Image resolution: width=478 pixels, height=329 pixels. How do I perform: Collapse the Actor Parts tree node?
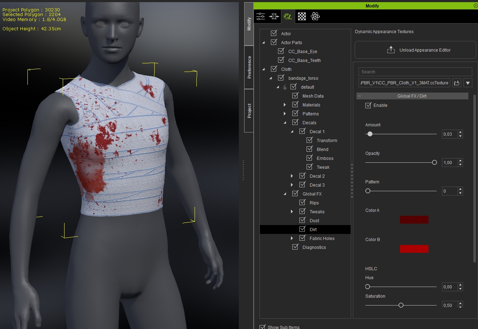tap(264, 43)
